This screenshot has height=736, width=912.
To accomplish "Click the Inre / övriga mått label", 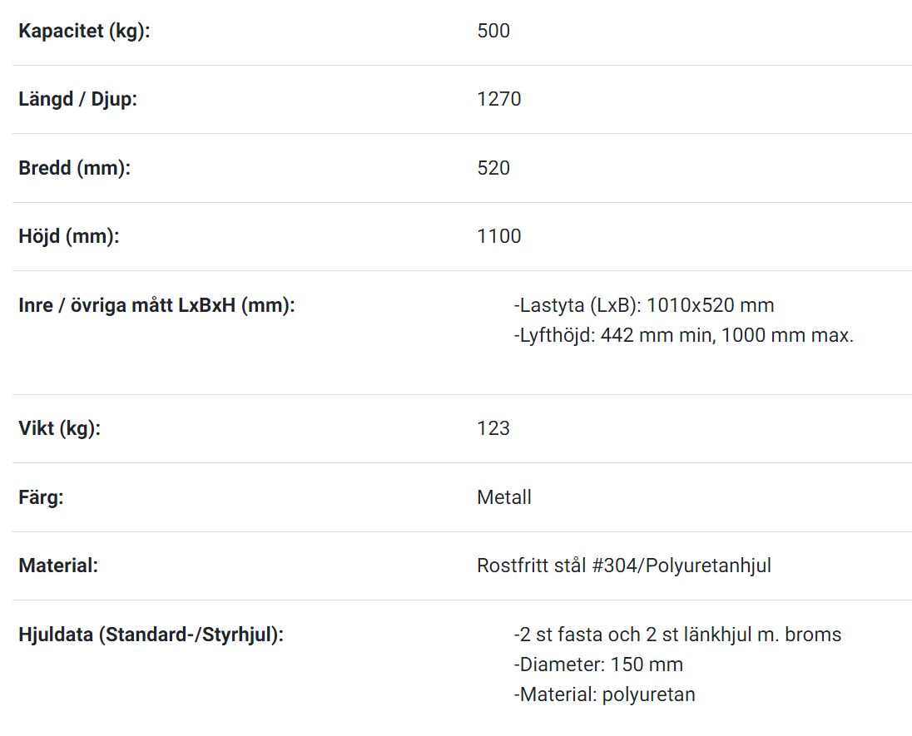I will [x=157, y=305].
